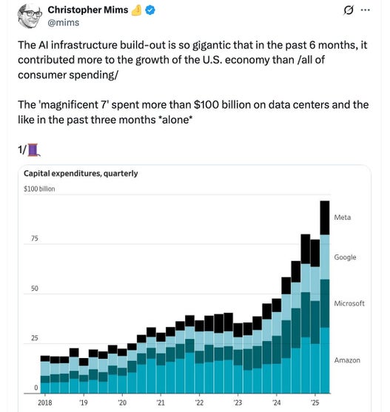Click the Grok slashed-circle icon
Viewport: 390px width, 412px height.
(349, 10)
